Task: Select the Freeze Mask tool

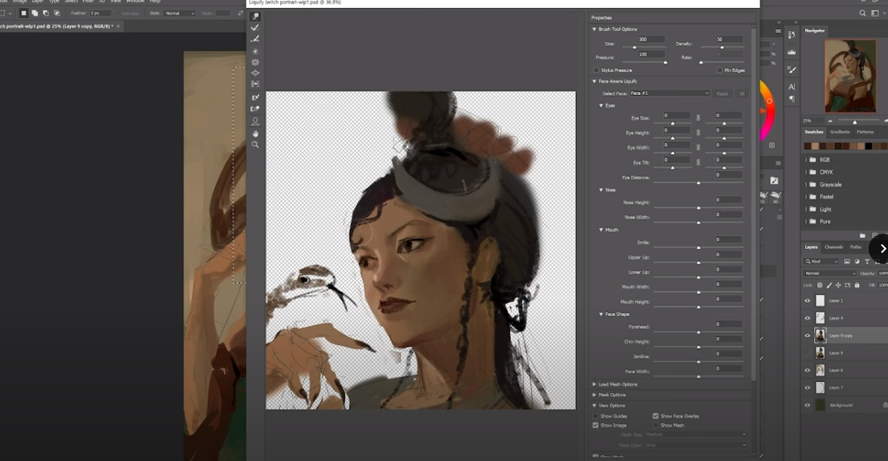Action: point(255,97)
